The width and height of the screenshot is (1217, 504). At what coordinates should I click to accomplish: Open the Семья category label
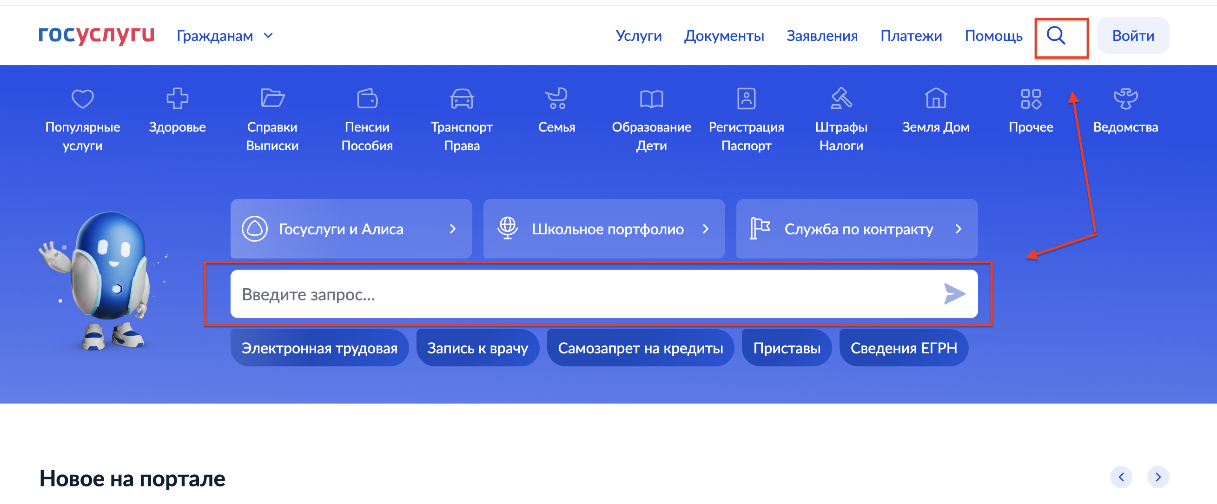[x=556, y=127]
